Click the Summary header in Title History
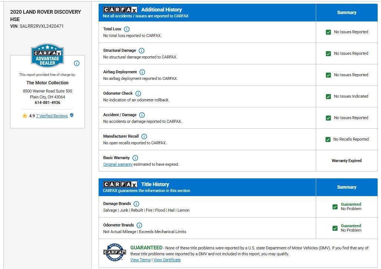Screen dimensions: 381x269 click(347, 187)
